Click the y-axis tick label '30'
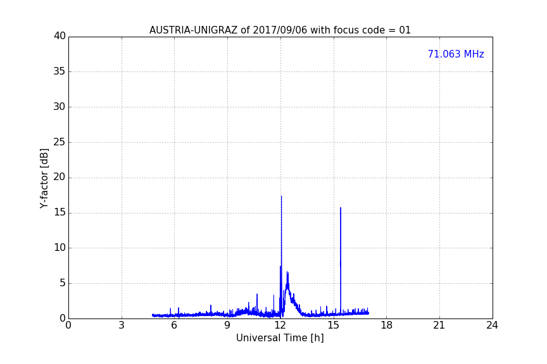 60,107
